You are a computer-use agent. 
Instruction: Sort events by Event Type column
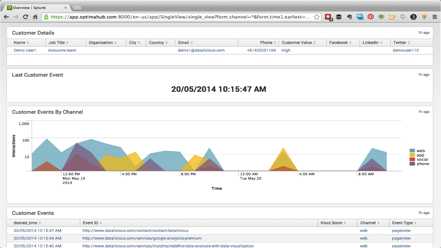click(404, 223)
